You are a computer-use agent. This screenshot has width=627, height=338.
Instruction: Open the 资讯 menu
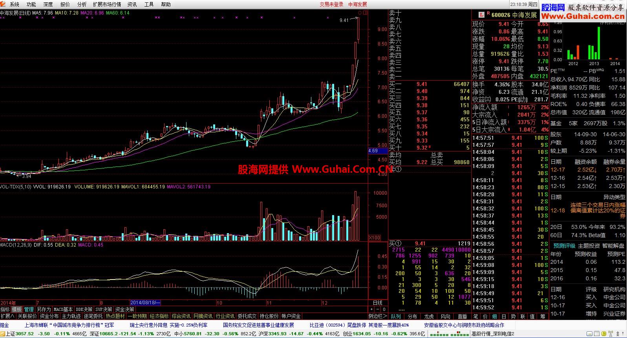132,4
